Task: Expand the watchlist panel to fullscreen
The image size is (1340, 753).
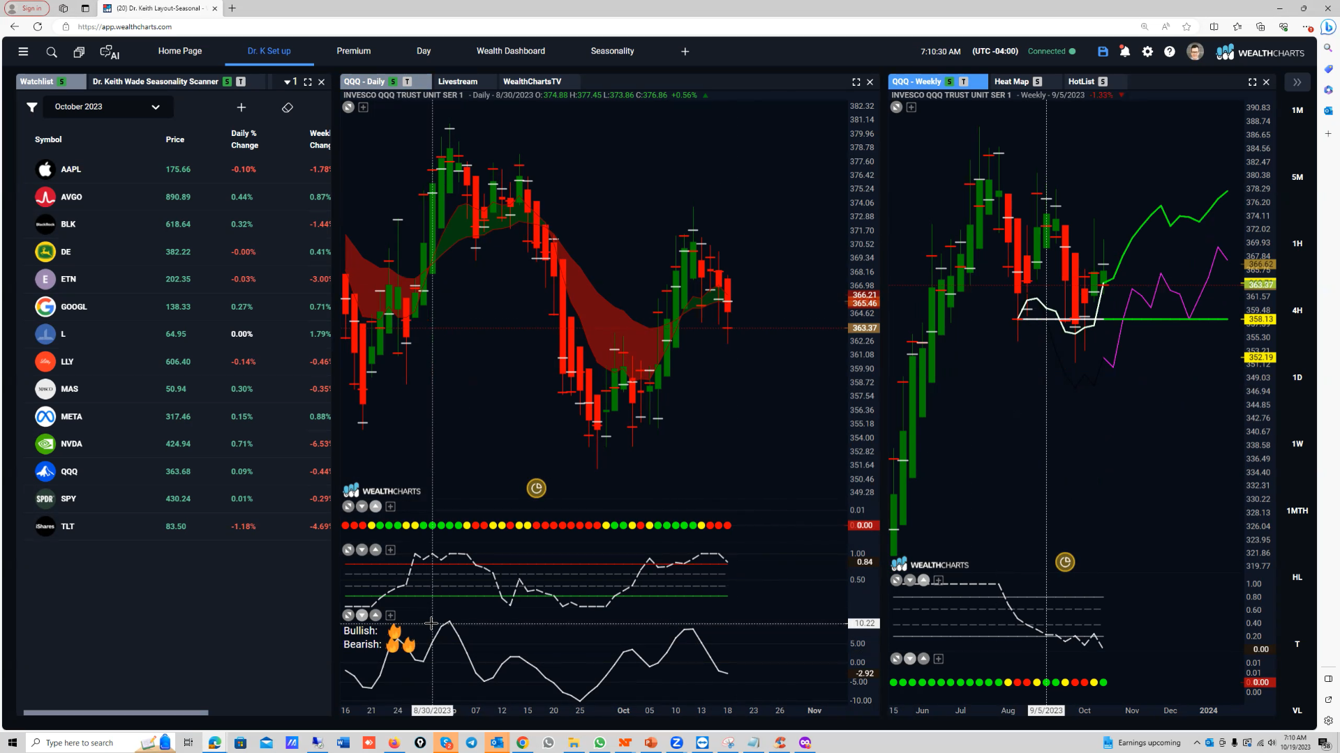Action: tap(308, 82)
